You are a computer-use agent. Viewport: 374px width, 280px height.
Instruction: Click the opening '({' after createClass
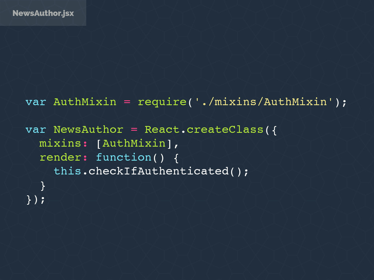(x=271, y=130)
